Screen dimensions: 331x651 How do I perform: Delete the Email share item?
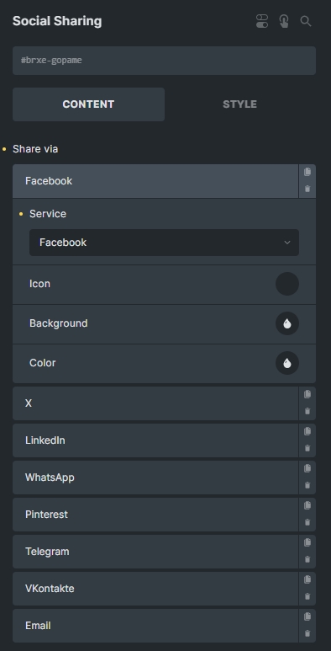pyautogui.click(x=307, y=633)
